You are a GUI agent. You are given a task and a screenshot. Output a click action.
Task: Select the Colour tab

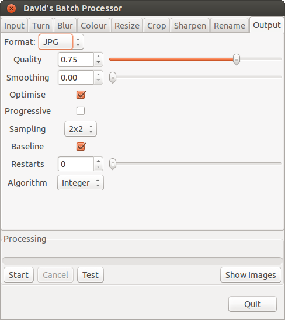pyautogui.click(x=93, y=26)
